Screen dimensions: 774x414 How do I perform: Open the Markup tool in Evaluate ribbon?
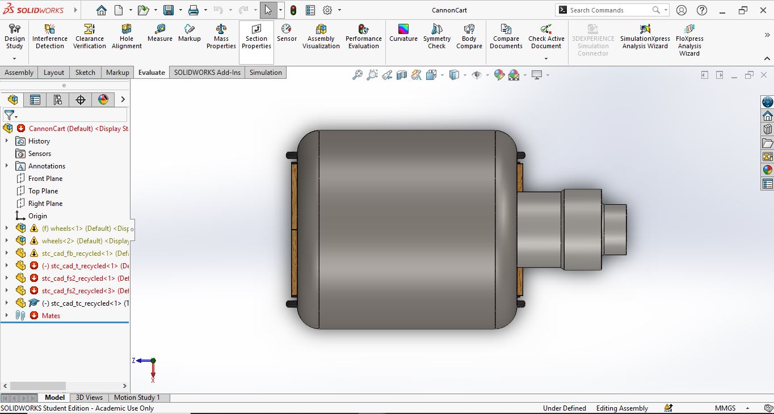(x=190, y=33)
